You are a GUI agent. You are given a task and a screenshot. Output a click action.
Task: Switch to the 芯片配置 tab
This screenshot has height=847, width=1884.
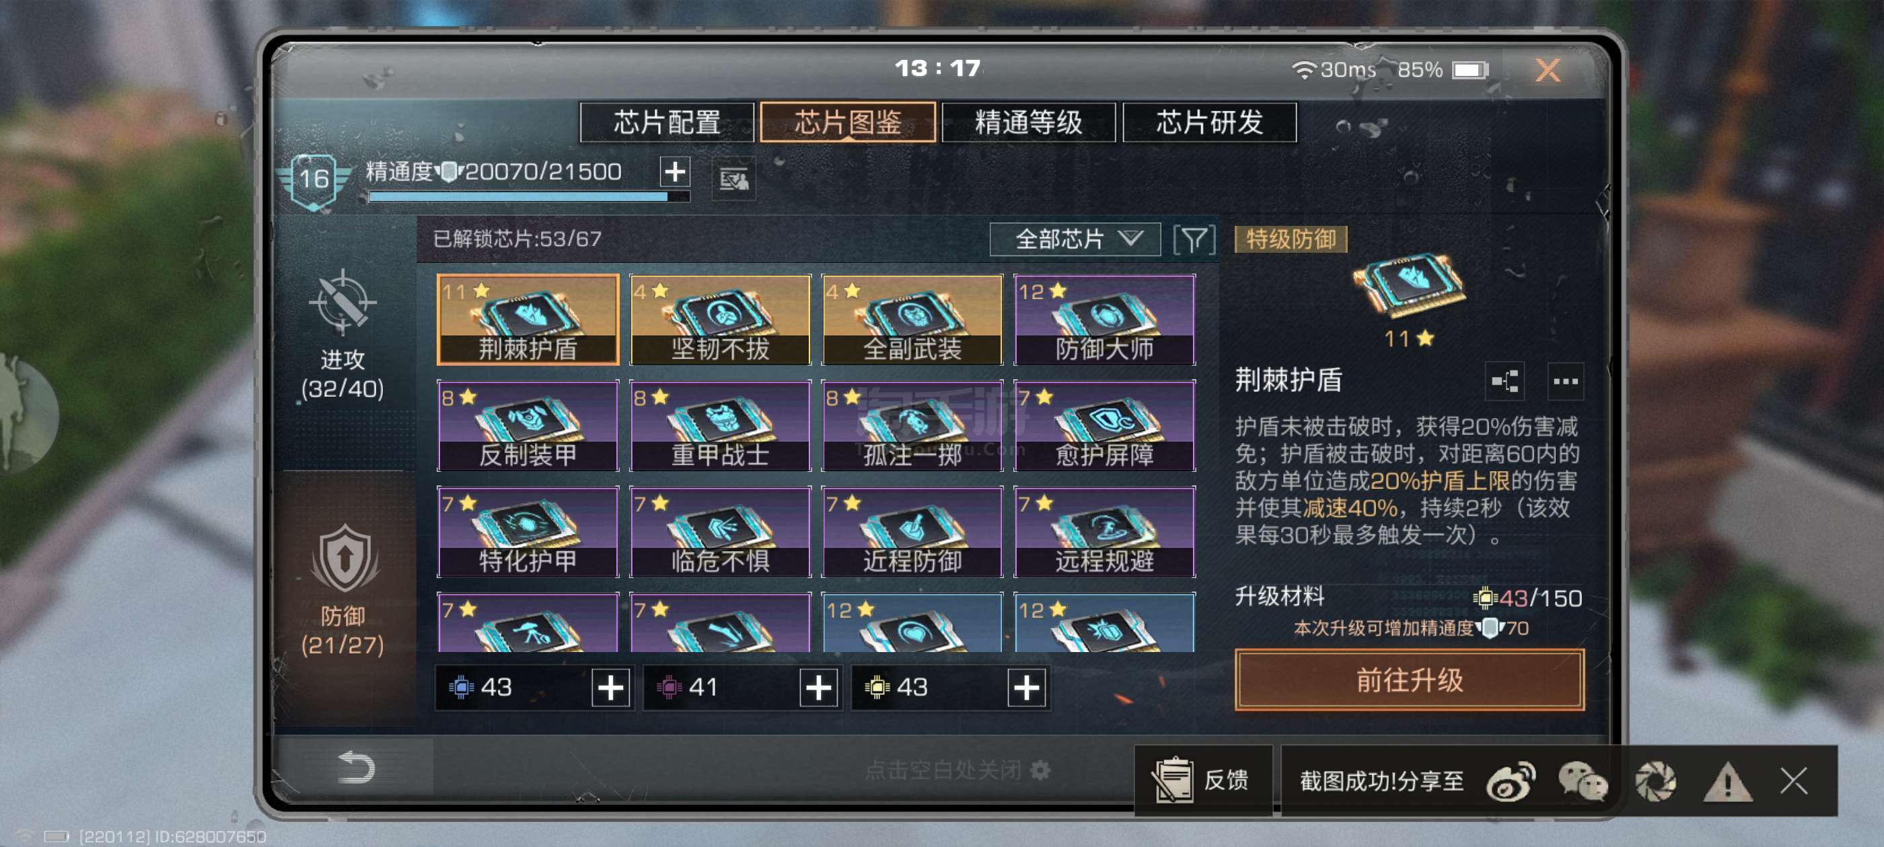pyautogui.click(x=666, y=122)
